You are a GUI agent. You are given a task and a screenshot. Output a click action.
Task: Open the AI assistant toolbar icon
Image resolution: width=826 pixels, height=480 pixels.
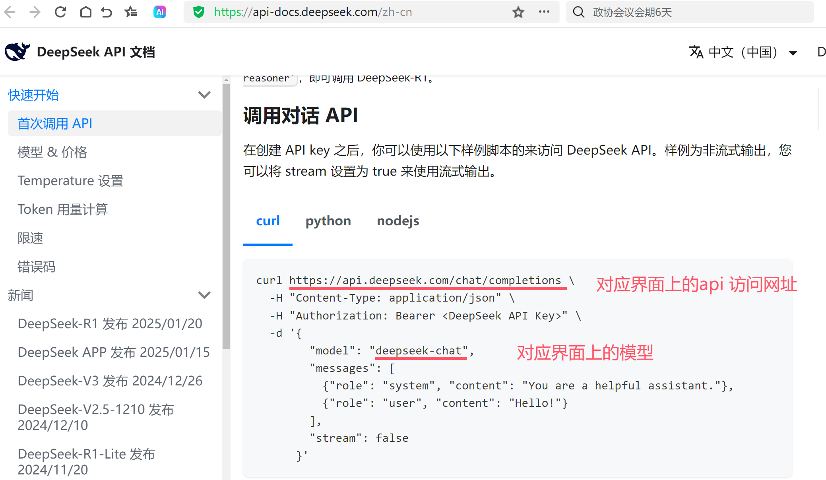point(159,12)
